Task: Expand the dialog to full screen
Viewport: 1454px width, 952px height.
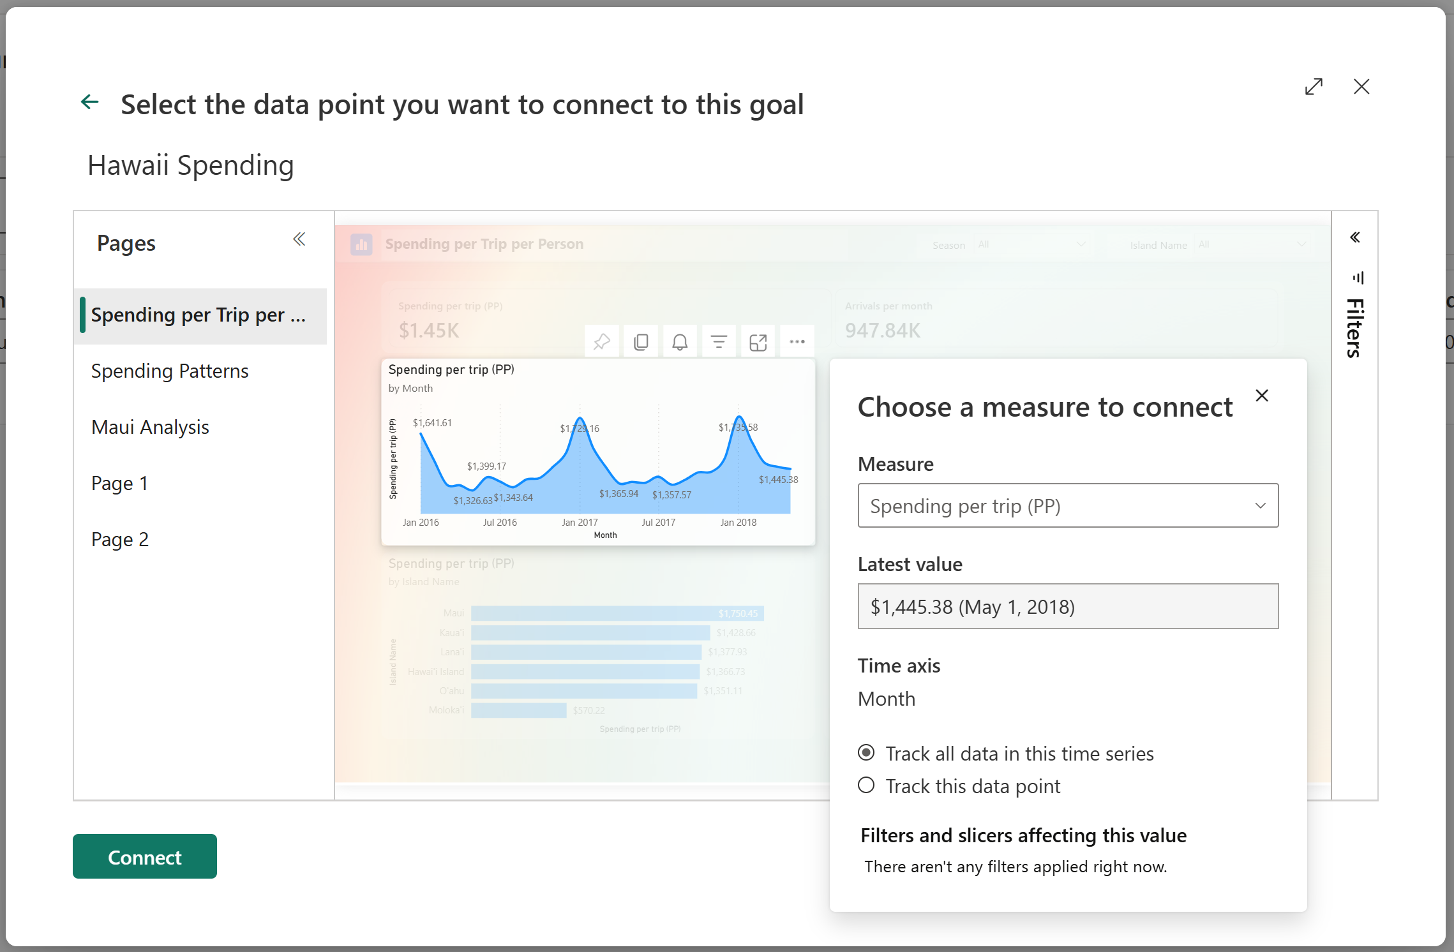Action: click(1314, 87)
